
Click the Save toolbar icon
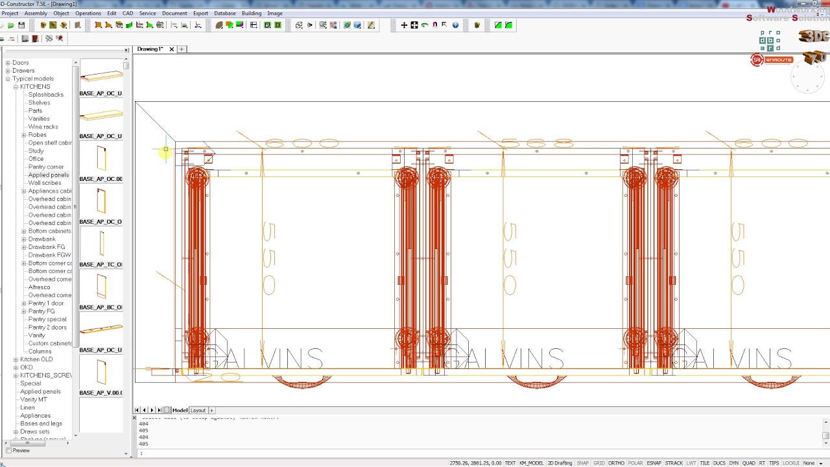click(x=21, y=25)
